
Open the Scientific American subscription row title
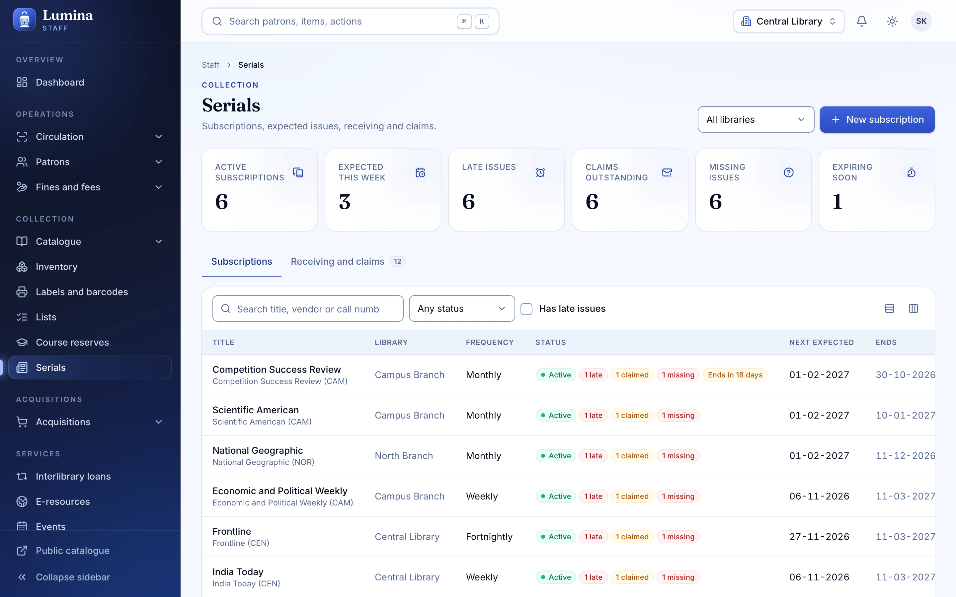click(255, 410)
